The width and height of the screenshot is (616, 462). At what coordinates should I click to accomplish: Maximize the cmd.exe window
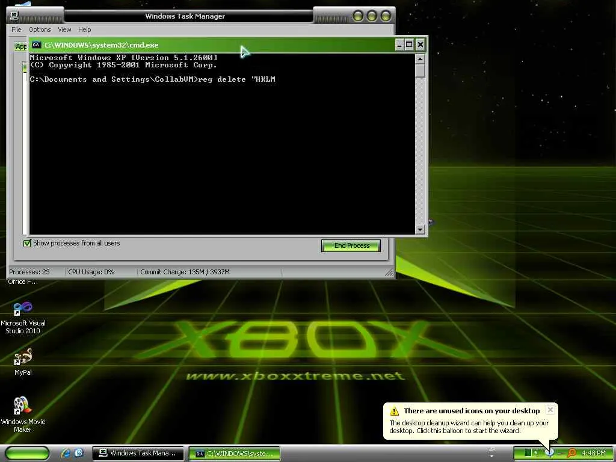pyautogui.click(x=409, y=45)
